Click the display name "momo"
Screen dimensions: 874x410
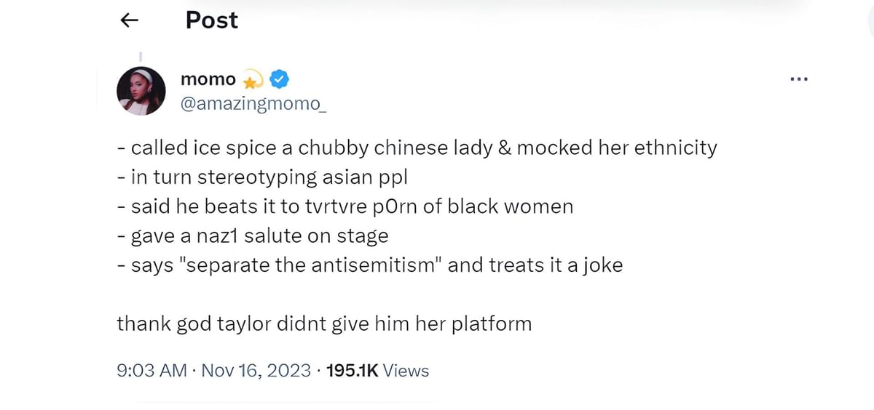[x=208, y=79]
